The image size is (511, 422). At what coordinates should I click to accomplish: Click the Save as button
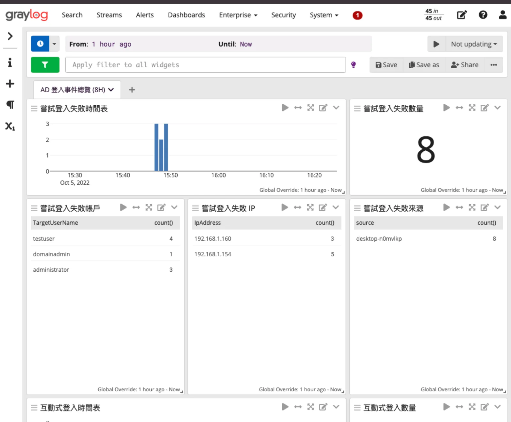coord(424,65)
